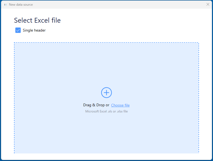
Task: Click the word Drop in upload prompt
Action: pyautogui.click(x=101, y=105)
